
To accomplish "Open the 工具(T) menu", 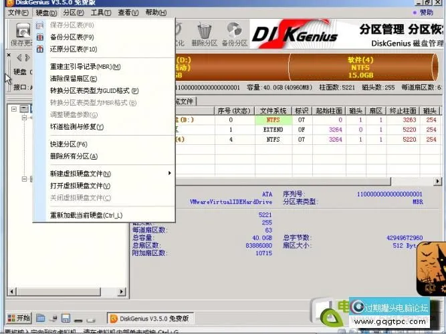I will click(x=101, y=13).
